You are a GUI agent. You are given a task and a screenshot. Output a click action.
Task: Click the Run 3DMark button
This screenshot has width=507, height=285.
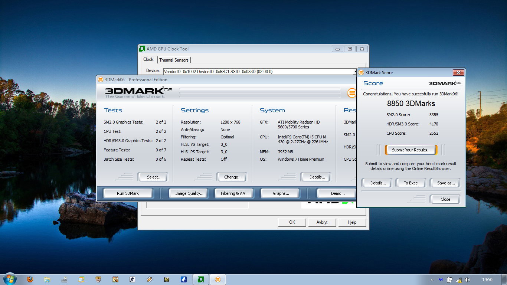[128, 193]
